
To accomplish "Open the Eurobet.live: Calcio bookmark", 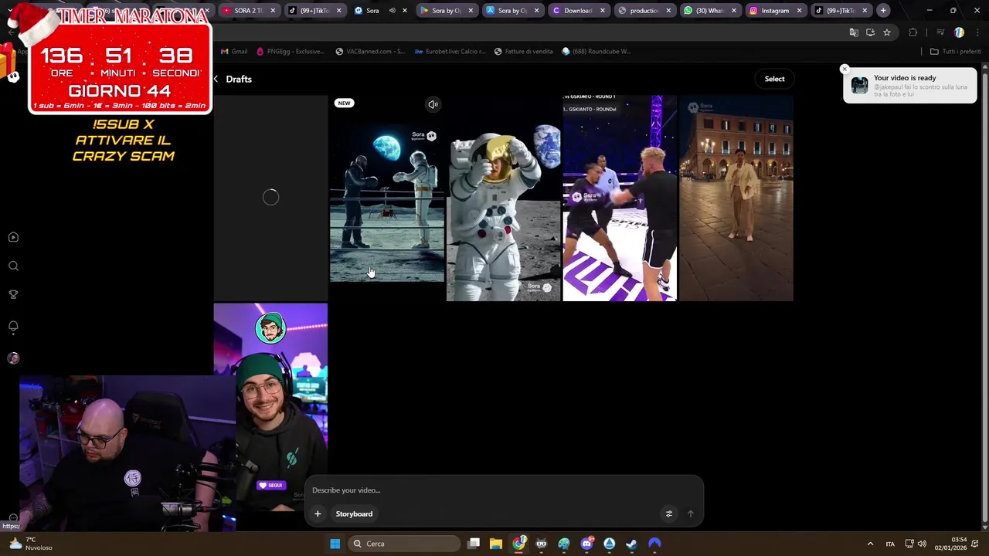I will (x=450, y=52).
